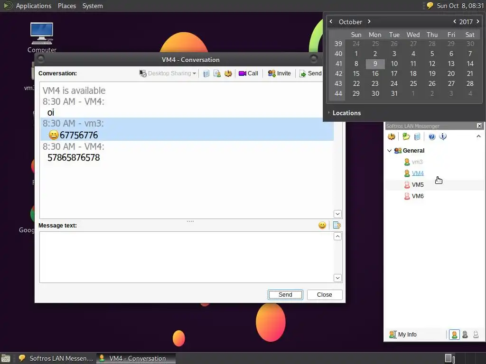Select offline user VM6 in contact list
Viewport: 486px width, 364px height.
click(x=418, y=196)
